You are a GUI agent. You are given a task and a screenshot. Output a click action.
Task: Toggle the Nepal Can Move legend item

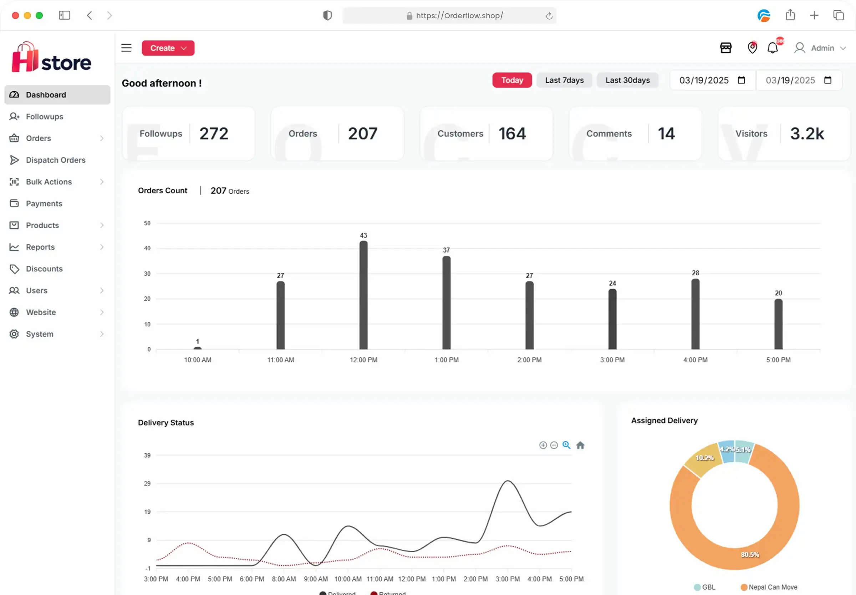(x=769, y=587)
